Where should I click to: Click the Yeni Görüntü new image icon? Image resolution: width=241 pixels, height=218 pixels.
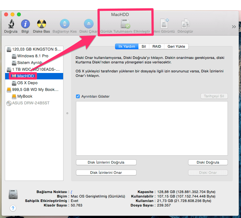click(164, 23)
